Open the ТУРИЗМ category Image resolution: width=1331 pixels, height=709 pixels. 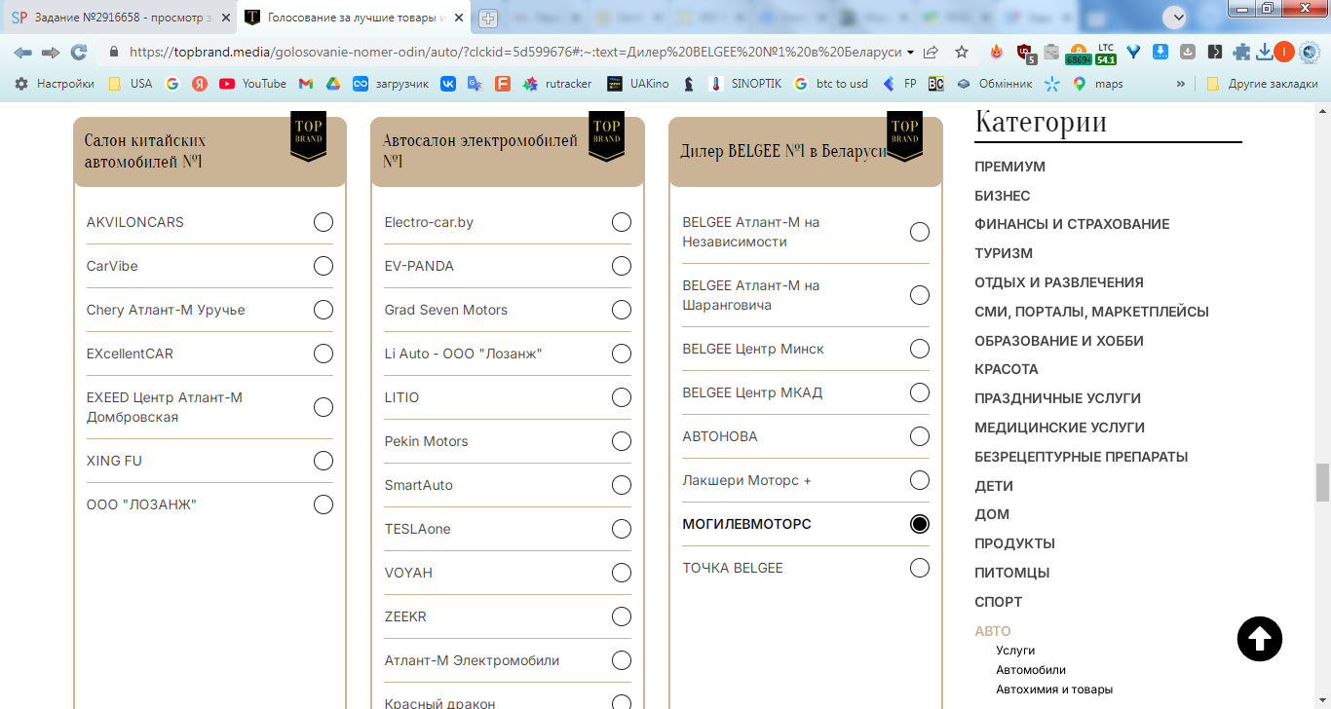1004,253
